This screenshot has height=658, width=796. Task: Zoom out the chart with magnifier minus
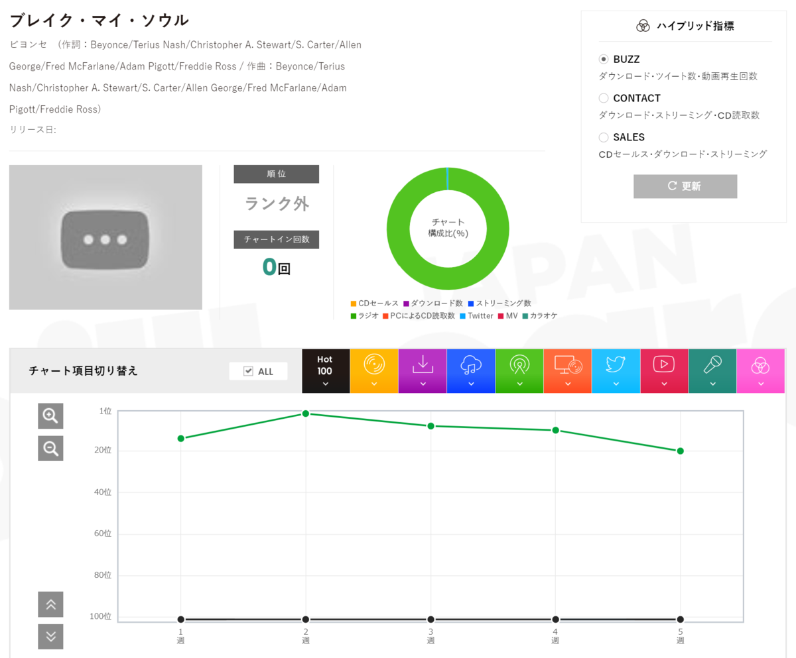[50, 449]
